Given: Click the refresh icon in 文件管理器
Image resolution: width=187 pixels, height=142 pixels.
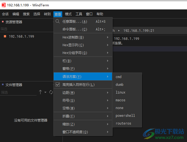Looking at the screenshot, I should 51,92.
